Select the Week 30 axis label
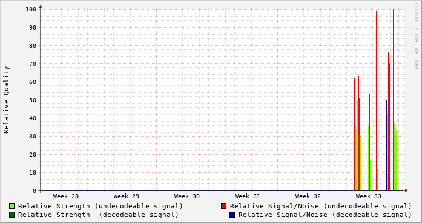Image resolution: width=422 pixels, height=223 pixels. (x=187, y=196)
